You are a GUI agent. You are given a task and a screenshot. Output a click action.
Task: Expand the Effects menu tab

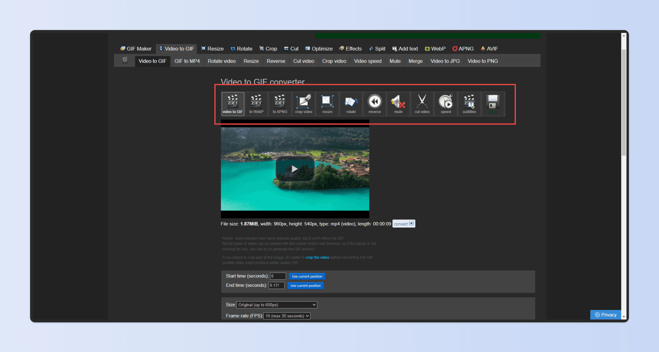click(x=351, y=49)
